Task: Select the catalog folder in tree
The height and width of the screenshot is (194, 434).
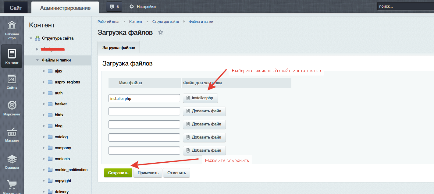Action: click(61, 137)
